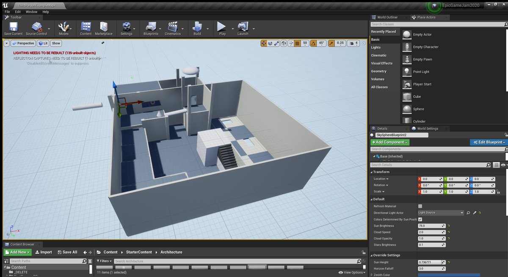Toggle Colors Determined By Sun Position checkbox
The width and height of the screenshot is (508, 277).
click(420, 219)
